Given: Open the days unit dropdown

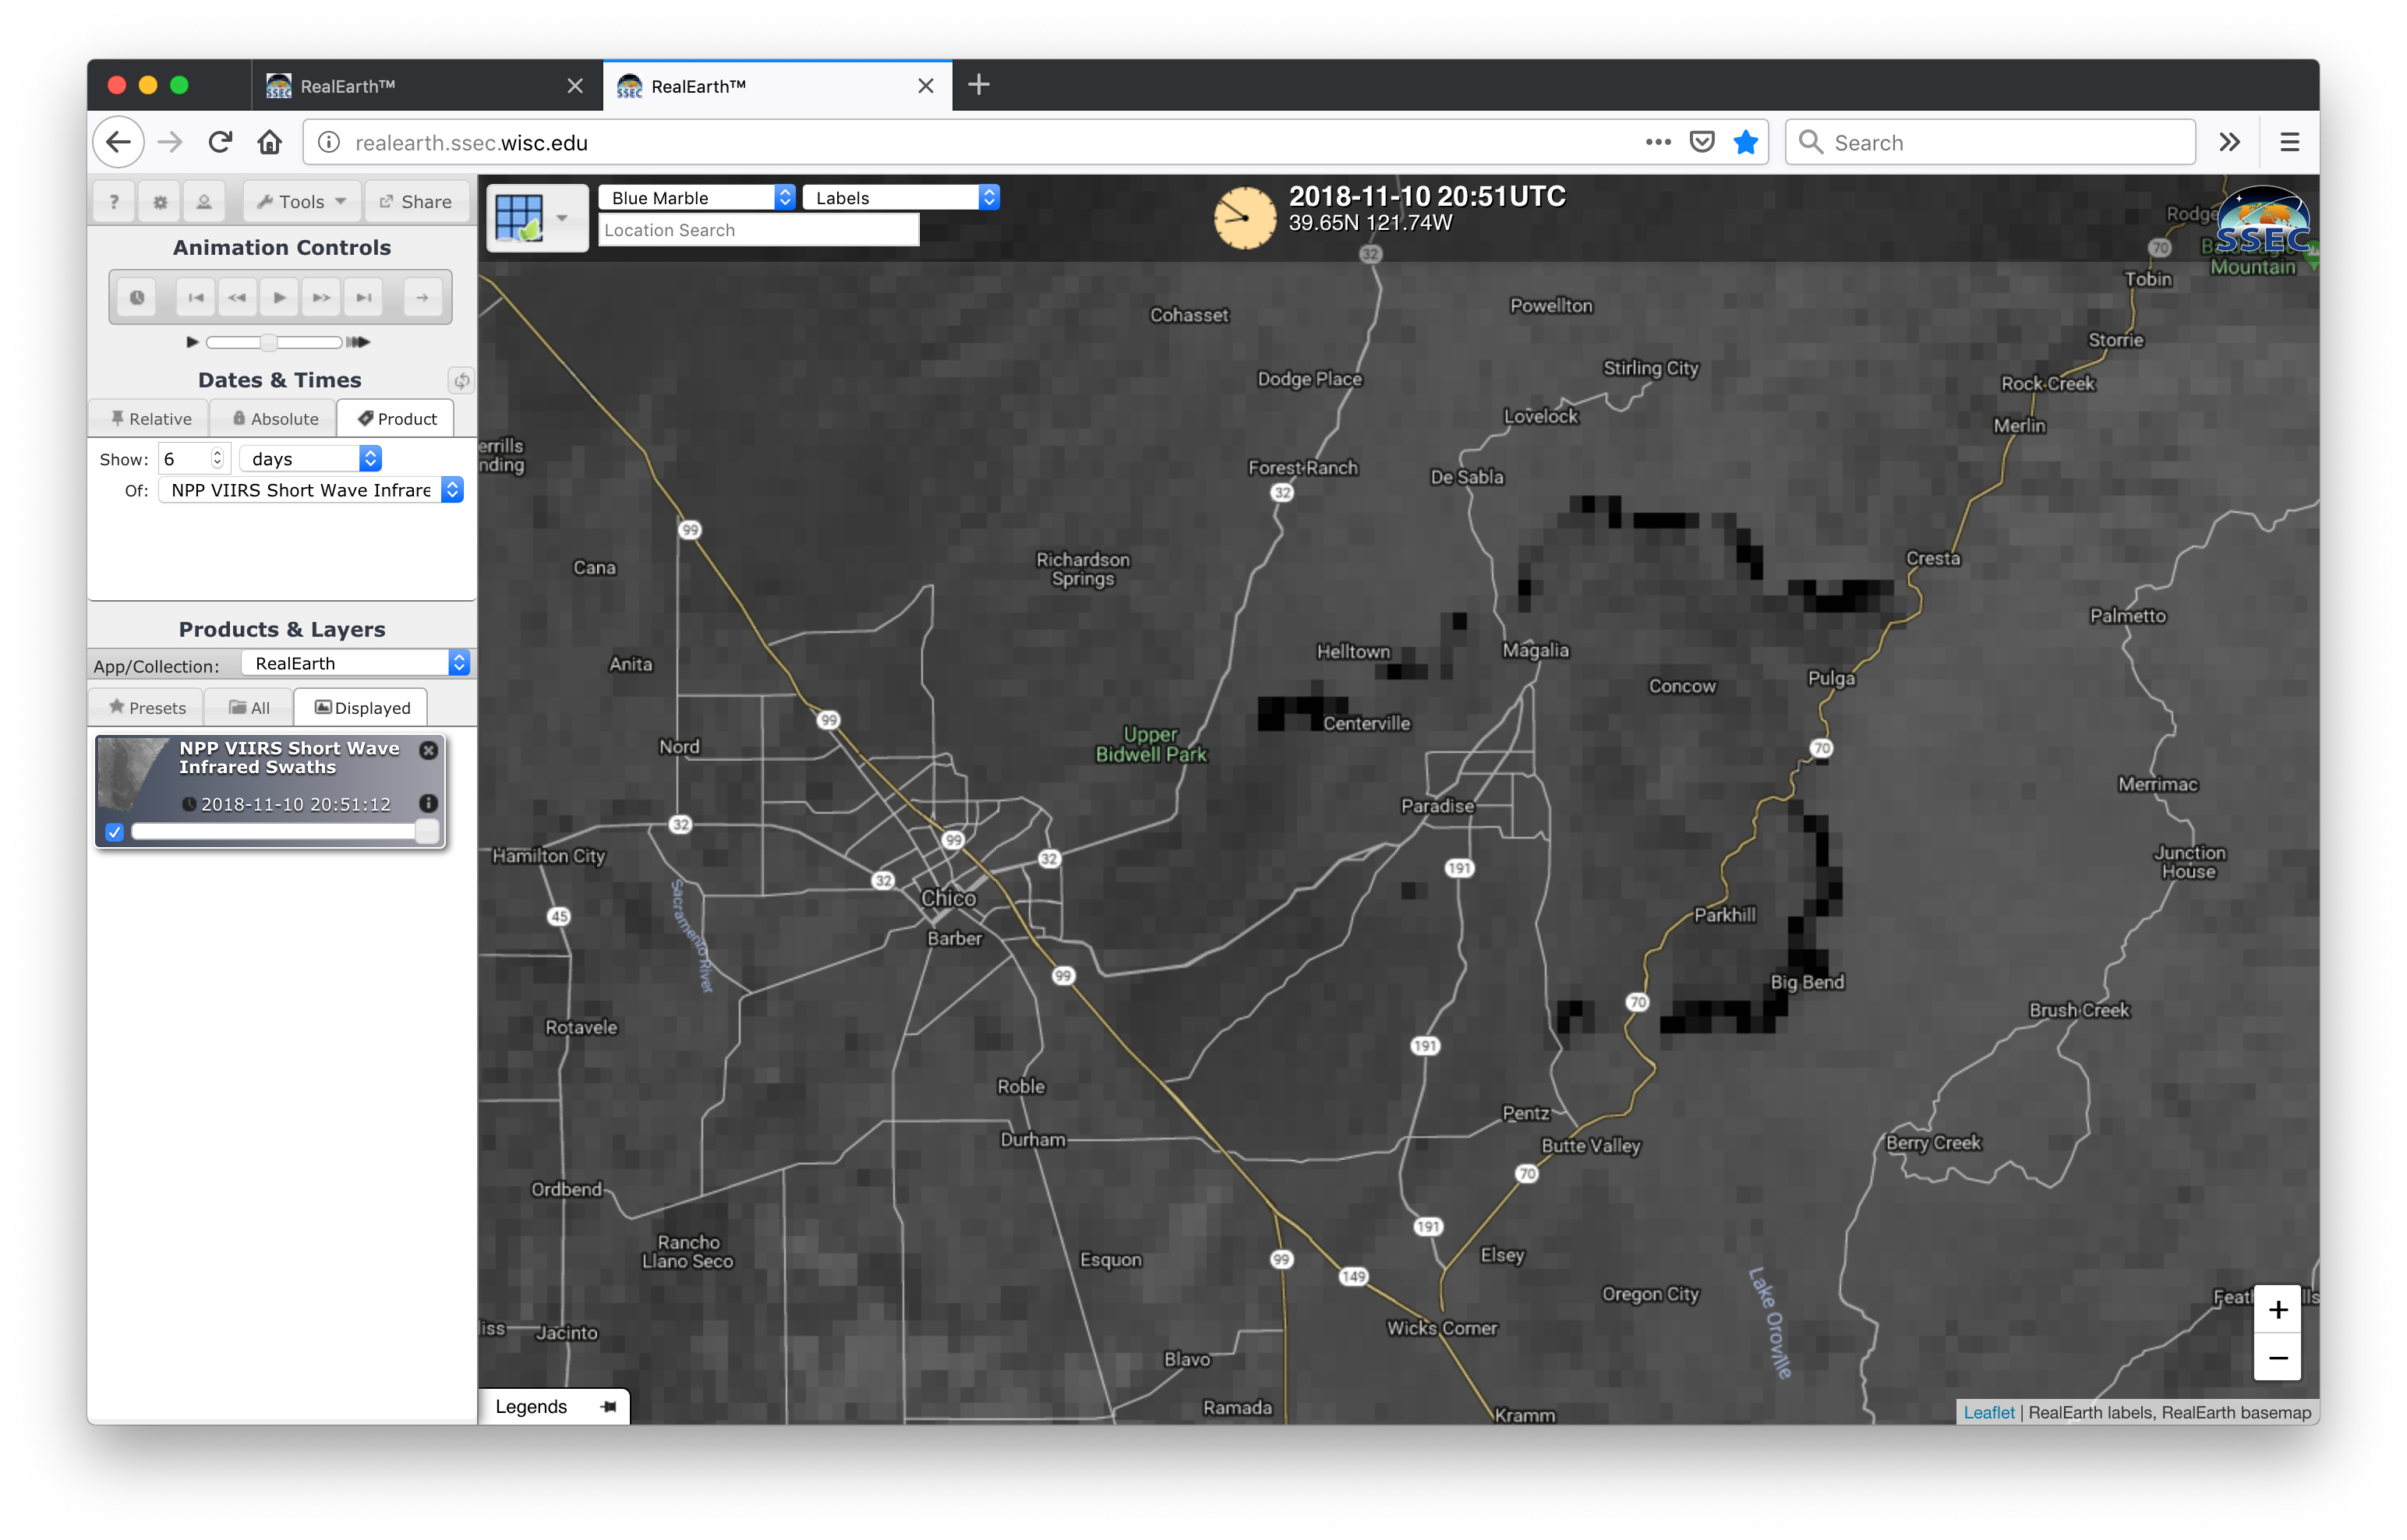Looking at the screenshot, I should pyautogui.click(x=312, y=459).
